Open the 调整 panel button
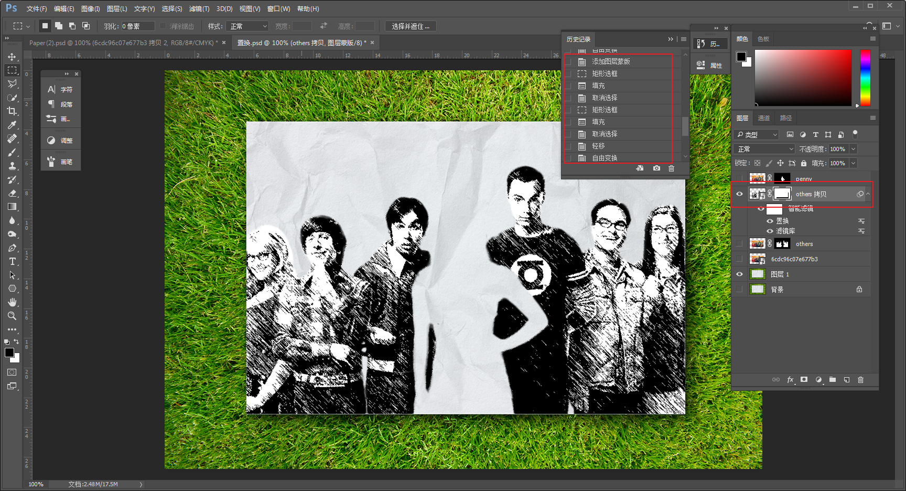This screenshot has width=906, height=491. (60, 141)
